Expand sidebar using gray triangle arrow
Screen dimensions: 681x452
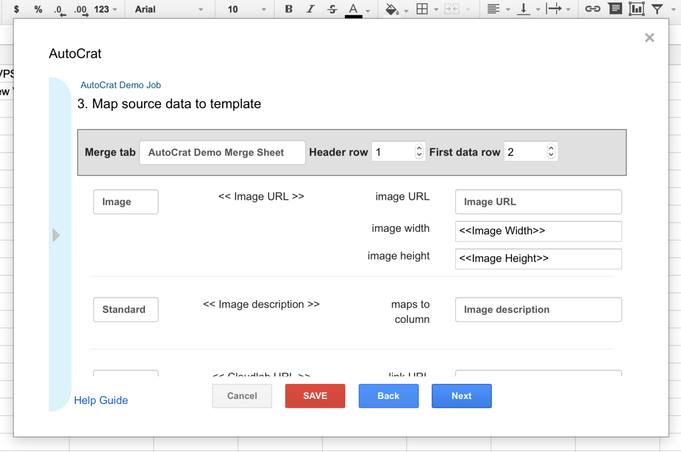56,235
